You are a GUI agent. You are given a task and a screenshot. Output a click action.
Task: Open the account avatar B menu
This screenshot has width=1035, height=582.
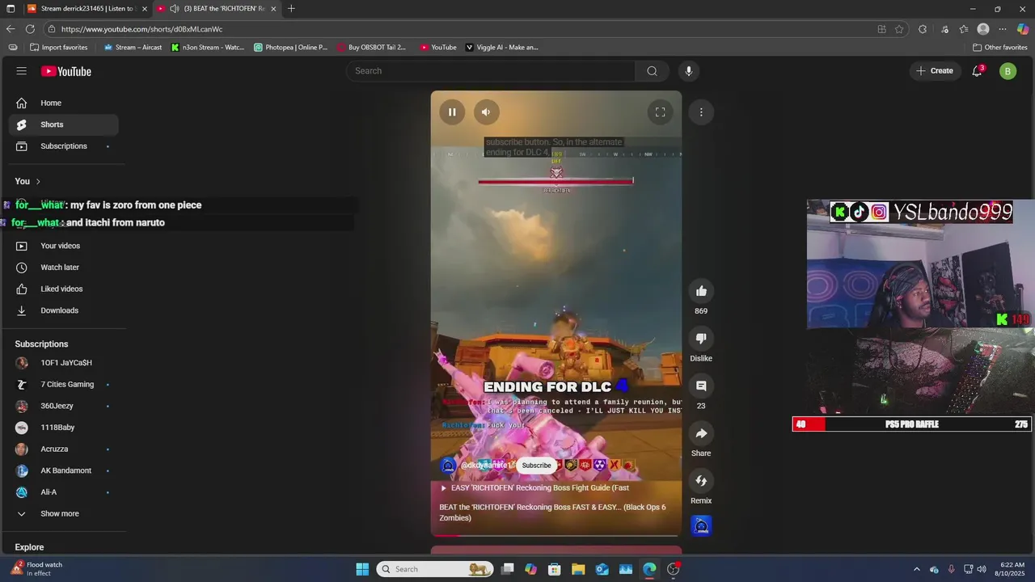tap(1008, 71)
